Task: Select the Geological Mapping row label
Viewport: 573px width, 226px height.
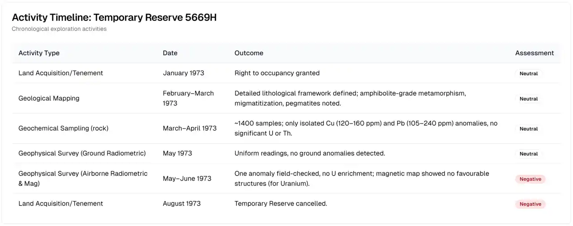Action: (x=49, y=99)
